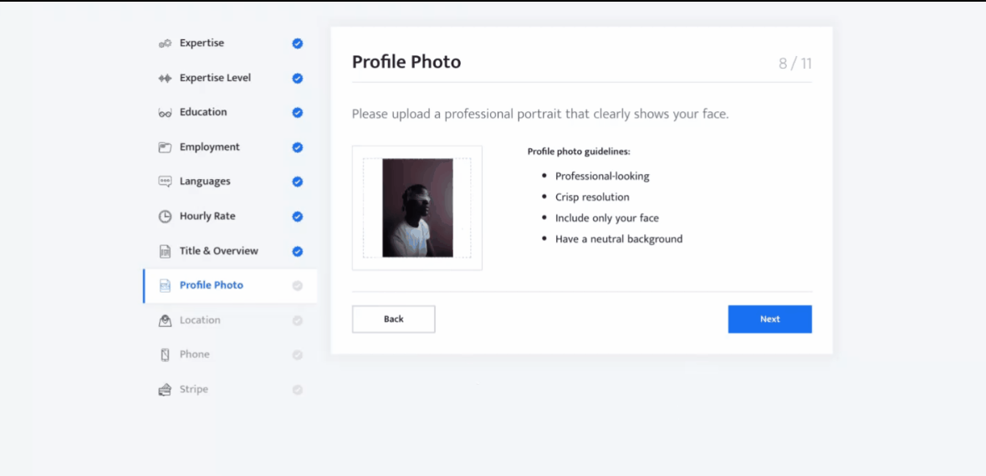986x476 pixels.
Task: Click the Location pin icon
Action: click(165, 320)
